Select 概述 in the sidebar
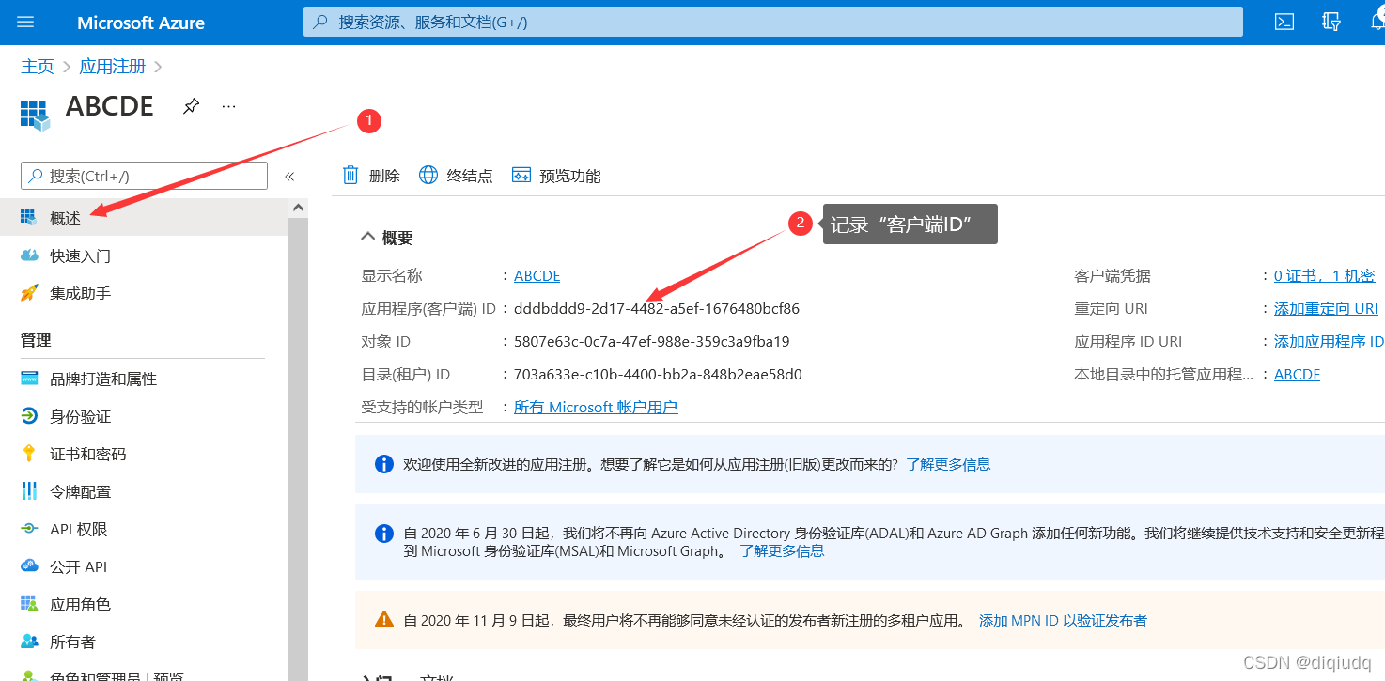The width and height of the screenshot is (1385, 681). coord(144,218)
